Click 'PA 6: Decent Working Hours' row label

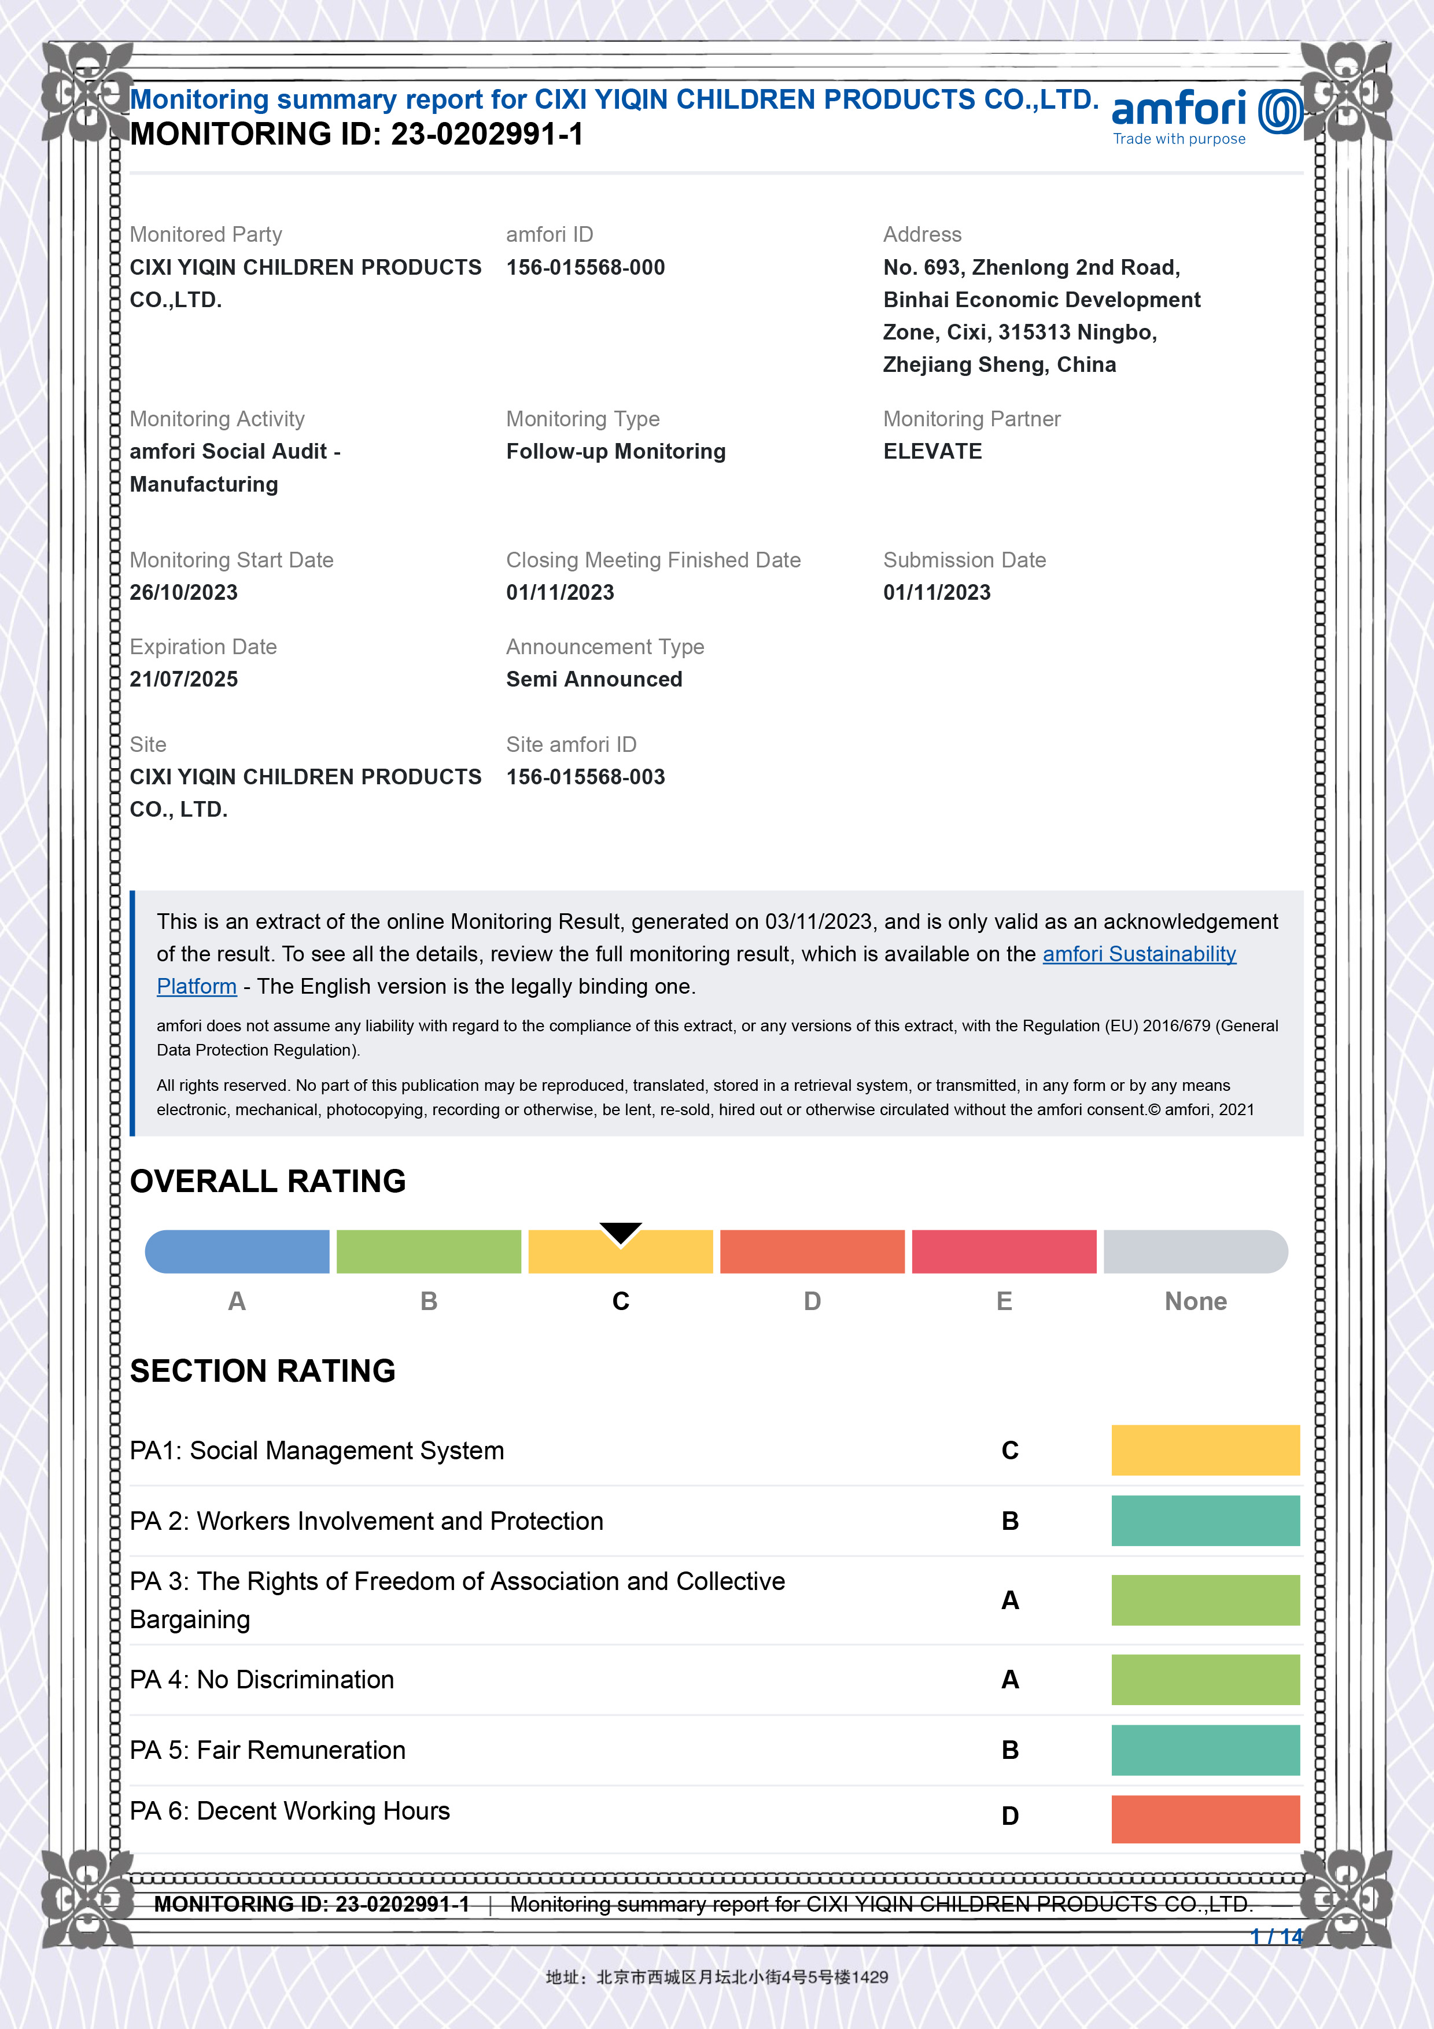click(x=290, y=1812)
